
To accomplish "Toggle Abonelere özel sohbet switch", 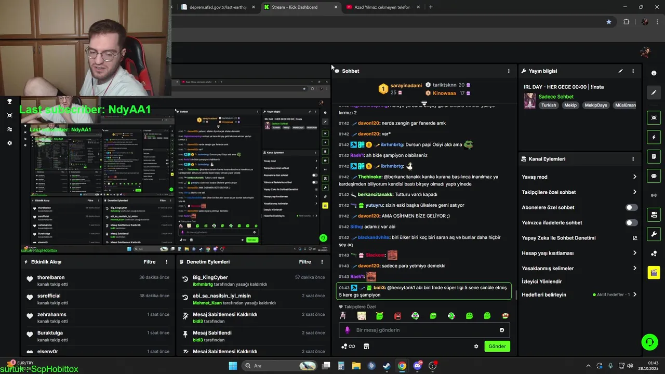I will [x=631, y=207].
